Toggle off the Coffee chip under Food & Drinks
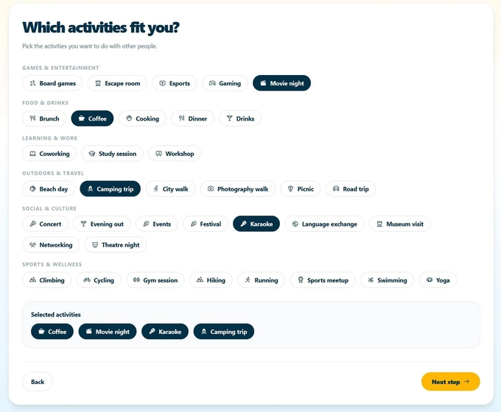 92,118
